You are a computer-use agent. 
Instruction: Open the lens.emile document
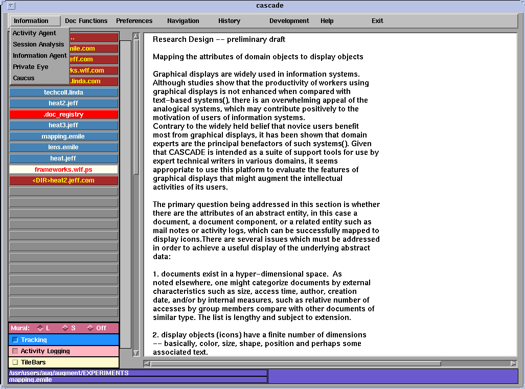[x=63, y=147]
